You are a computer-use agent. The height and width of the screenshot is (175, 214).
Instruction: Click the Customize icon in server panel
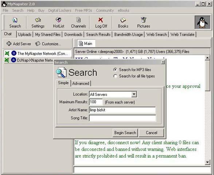coord(38,44)
